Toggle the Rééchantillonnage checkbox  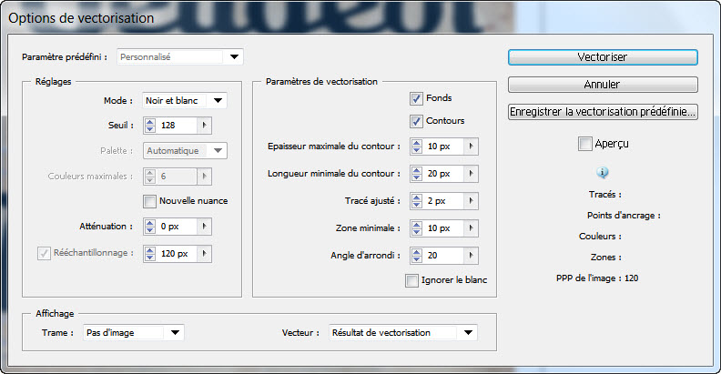click(44, 253)
